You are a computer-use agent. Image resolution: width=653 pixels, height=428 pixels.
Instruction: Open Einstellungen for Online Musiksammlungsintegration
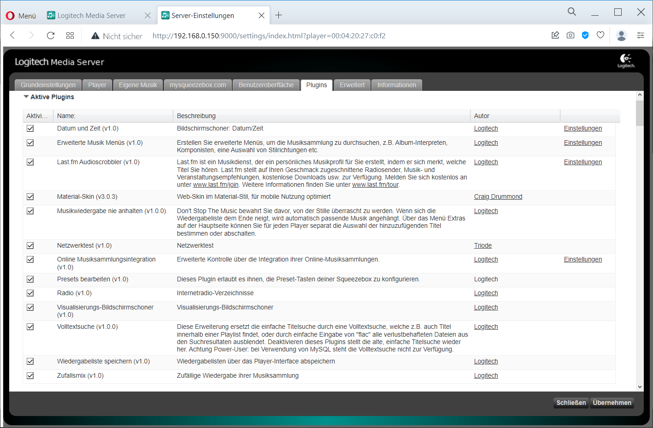pos(583,260)
